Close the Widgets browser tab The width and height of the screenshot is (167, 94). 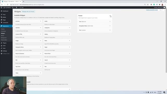[20, 2]
